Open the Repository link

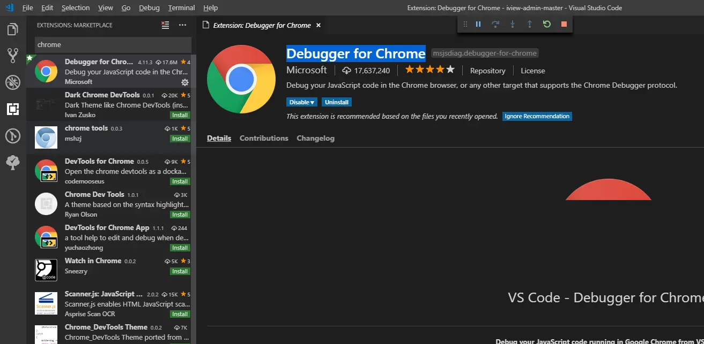tap(487, 71)
